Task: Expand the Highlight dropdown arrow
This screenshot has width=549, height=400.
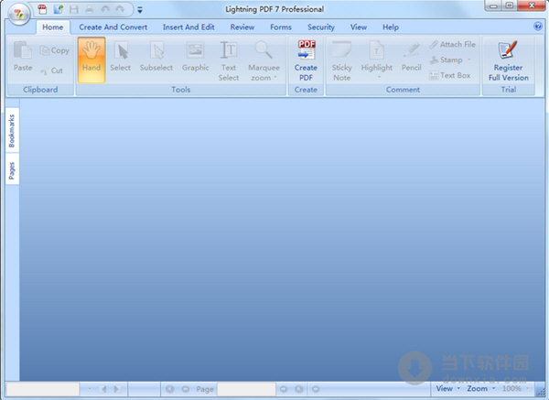Action: 378,78
